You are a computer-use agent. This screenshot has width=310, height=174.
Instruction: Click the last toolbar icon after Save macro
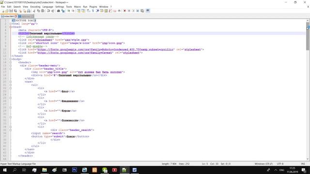pyautogui.click(x=148, y=11)
